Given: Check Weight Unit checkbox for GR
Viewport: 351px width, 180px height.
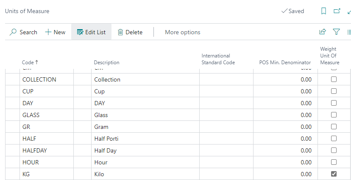Looking at the screenshot, I should pos(334,126).
